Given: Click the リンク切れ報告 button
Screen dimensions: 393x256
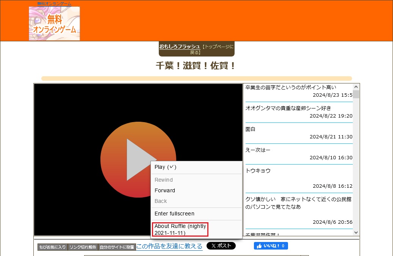Looking at the screenshot, I should pyautogui.click(x=83, y=247).
